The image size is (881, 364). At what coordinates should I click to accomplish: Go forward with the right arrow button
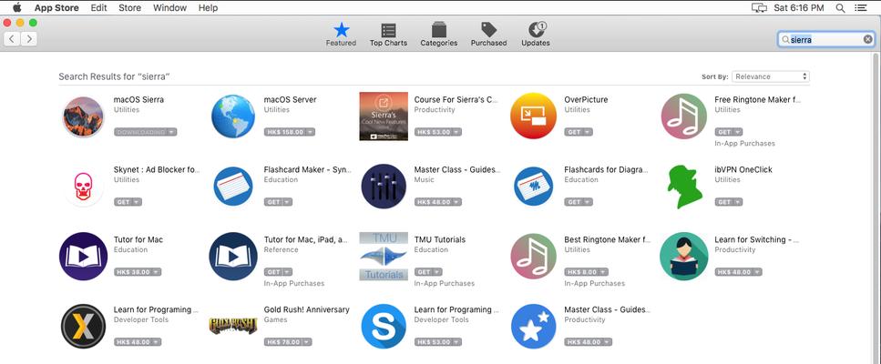pyautogui.click(x=29, y=39)
